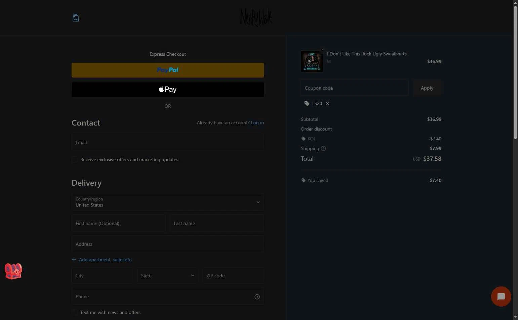
Task: Open the Ugly Sweatshirt product thumbnail
Action: click(x=312, y=61)
